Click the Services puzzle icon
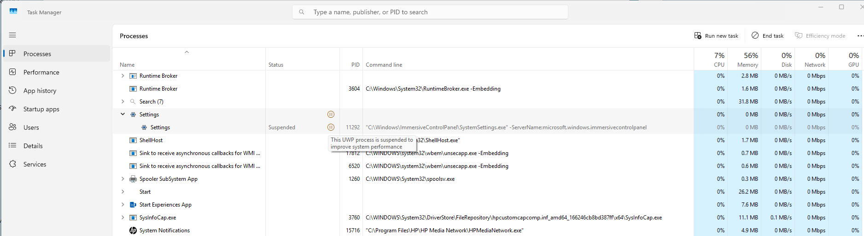 12,164
